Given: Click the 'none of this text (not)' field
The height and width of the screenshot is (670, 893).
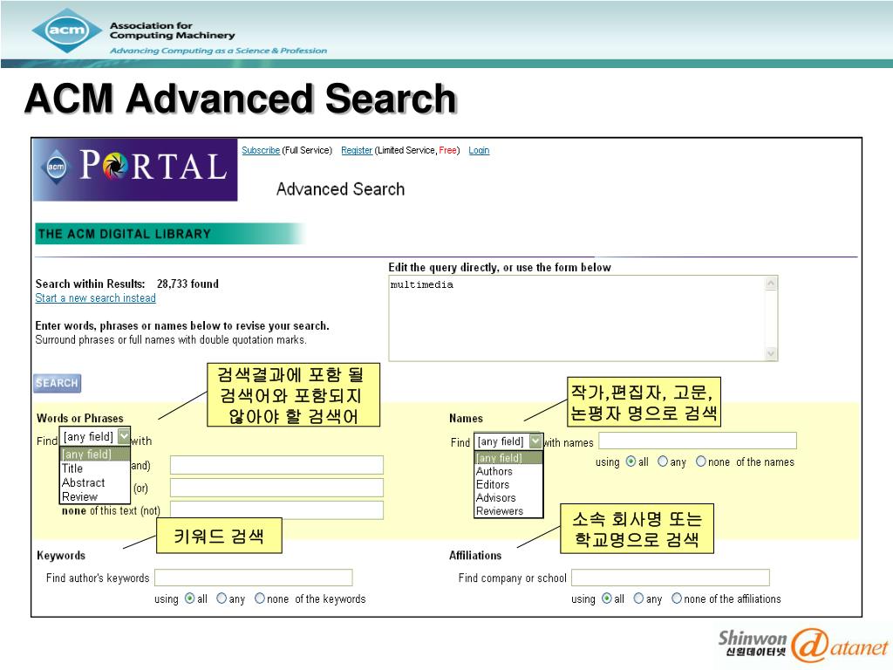Looking at the screenshot, I should pyautogui.click(x=276, y=509).
